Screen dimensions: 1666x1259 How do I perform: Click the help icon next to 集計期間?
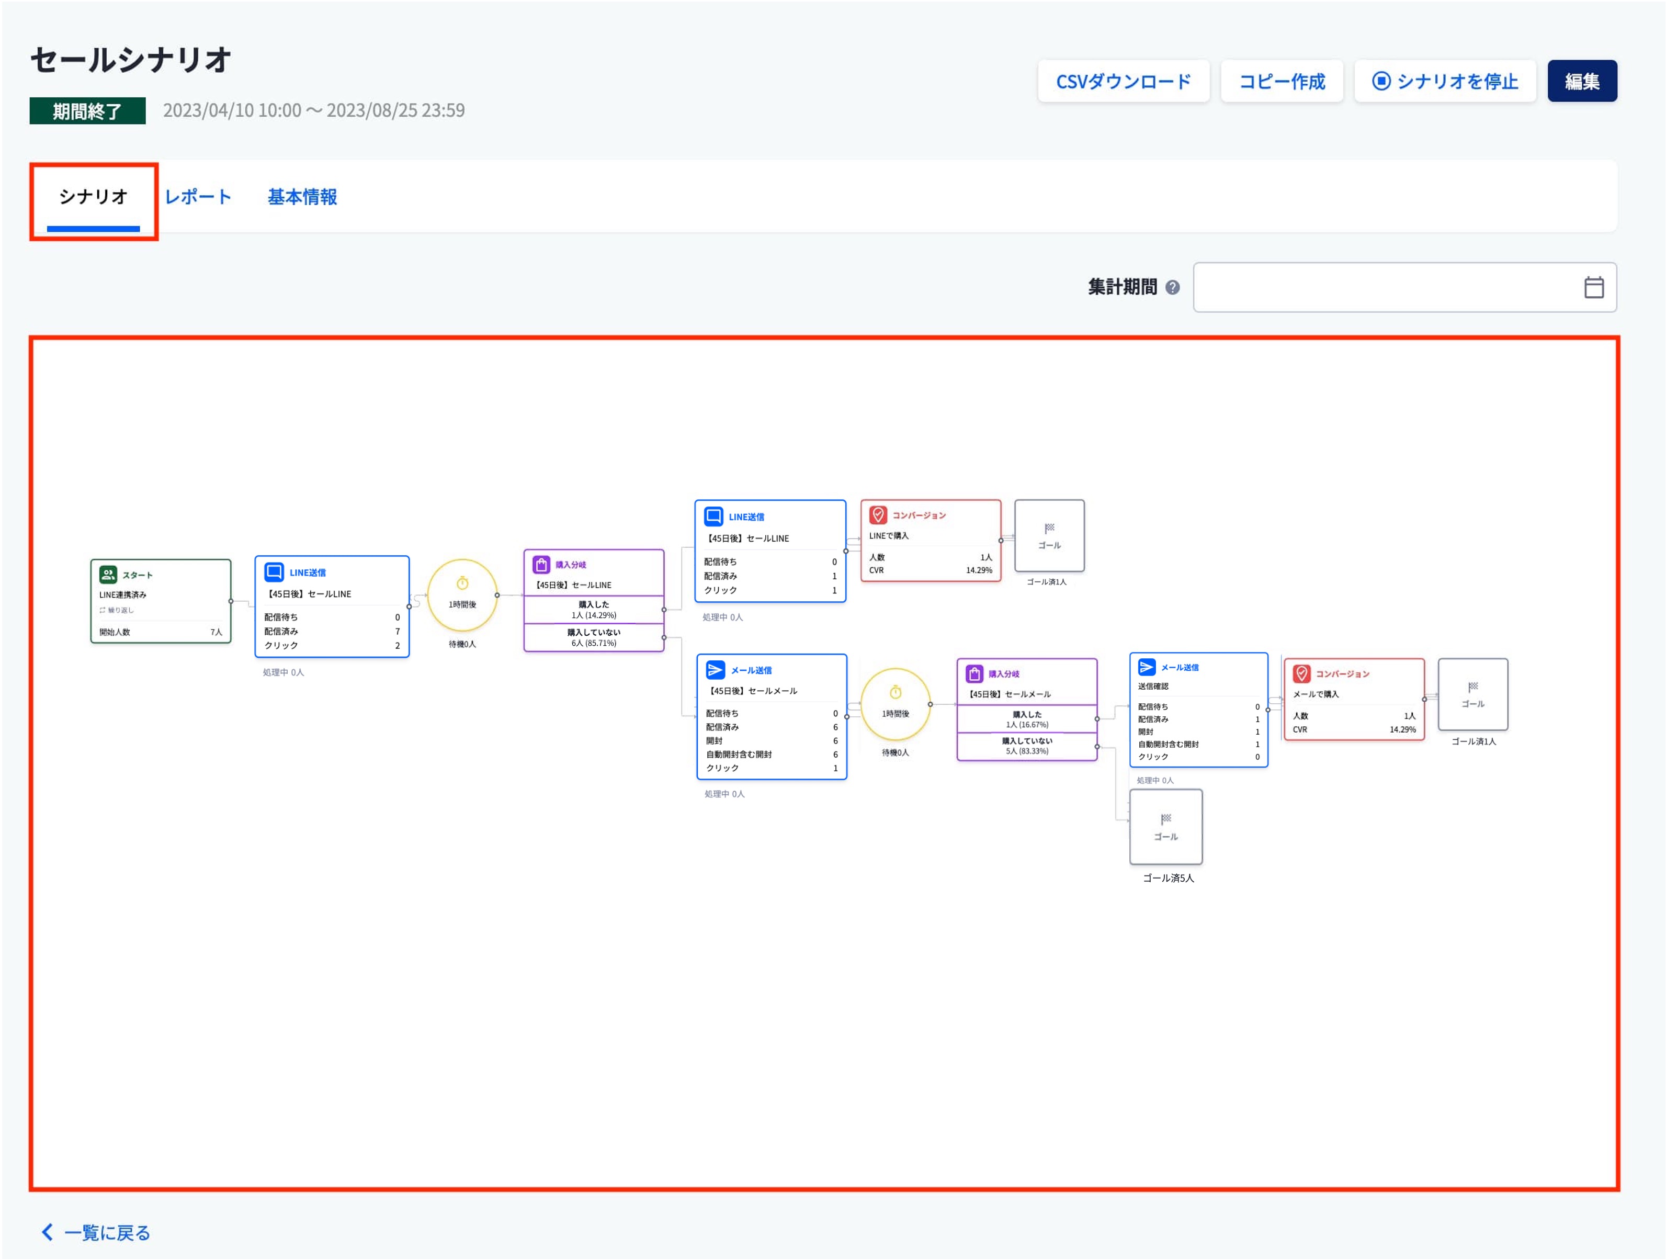(x=1172, y=287)
